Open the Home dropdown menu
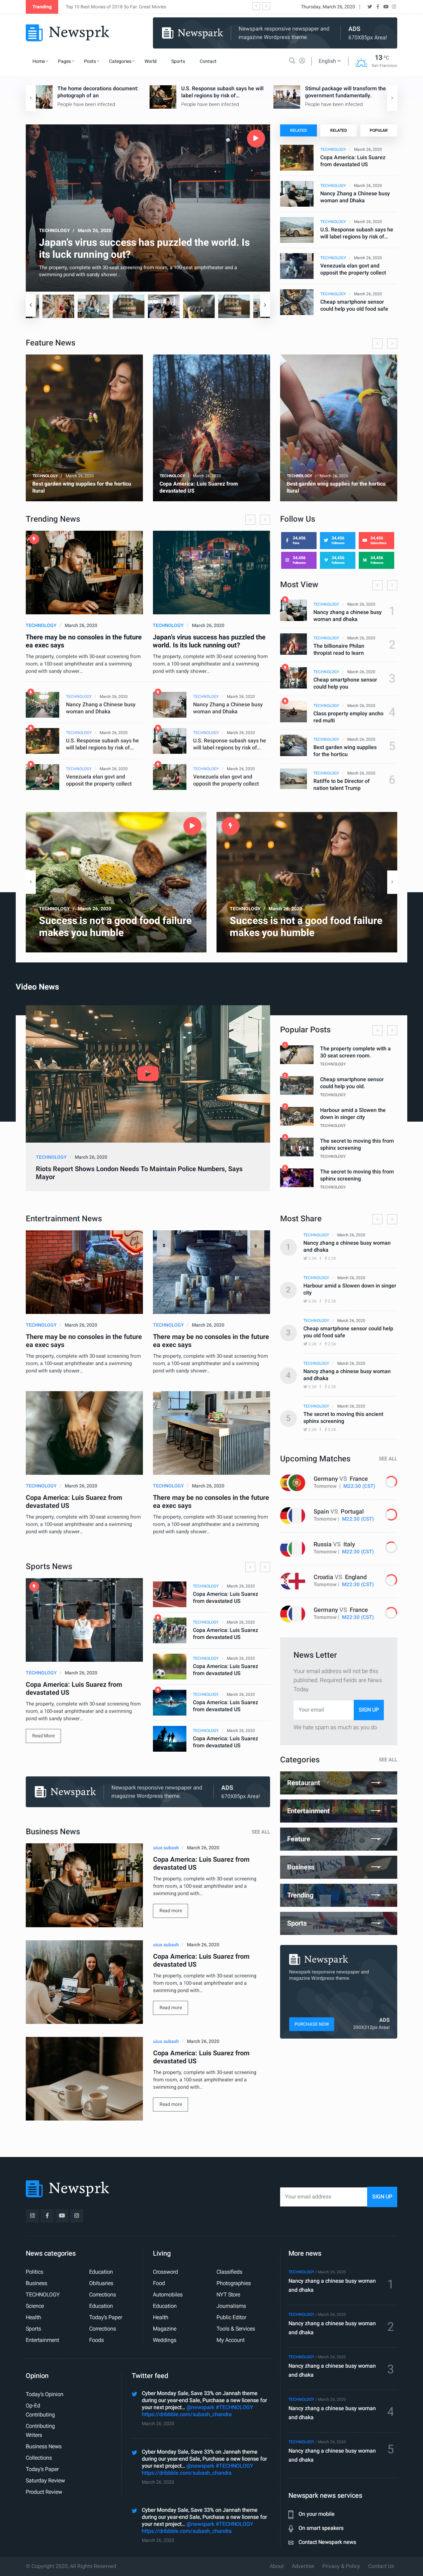423x2576 pixels. pyautogui.click(x=40, y=61)
